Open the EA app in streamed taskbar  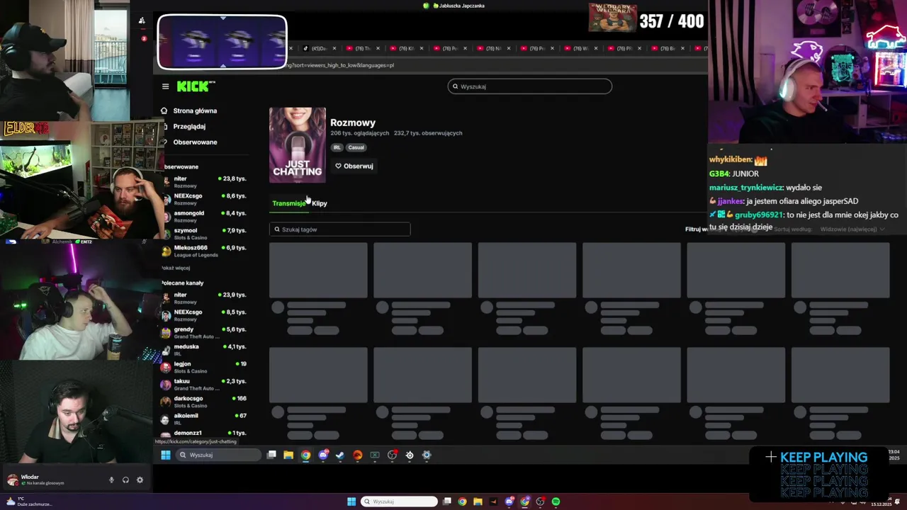357,455
